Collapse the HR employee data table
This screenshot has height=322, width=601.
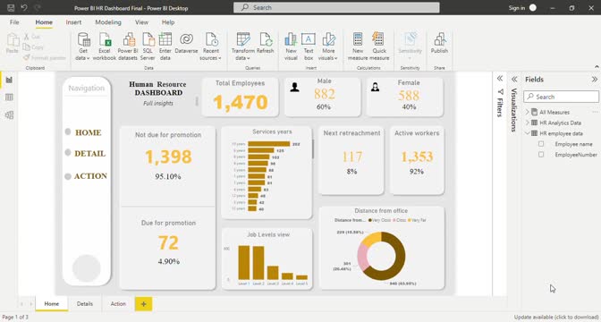[x=527, y=133]
